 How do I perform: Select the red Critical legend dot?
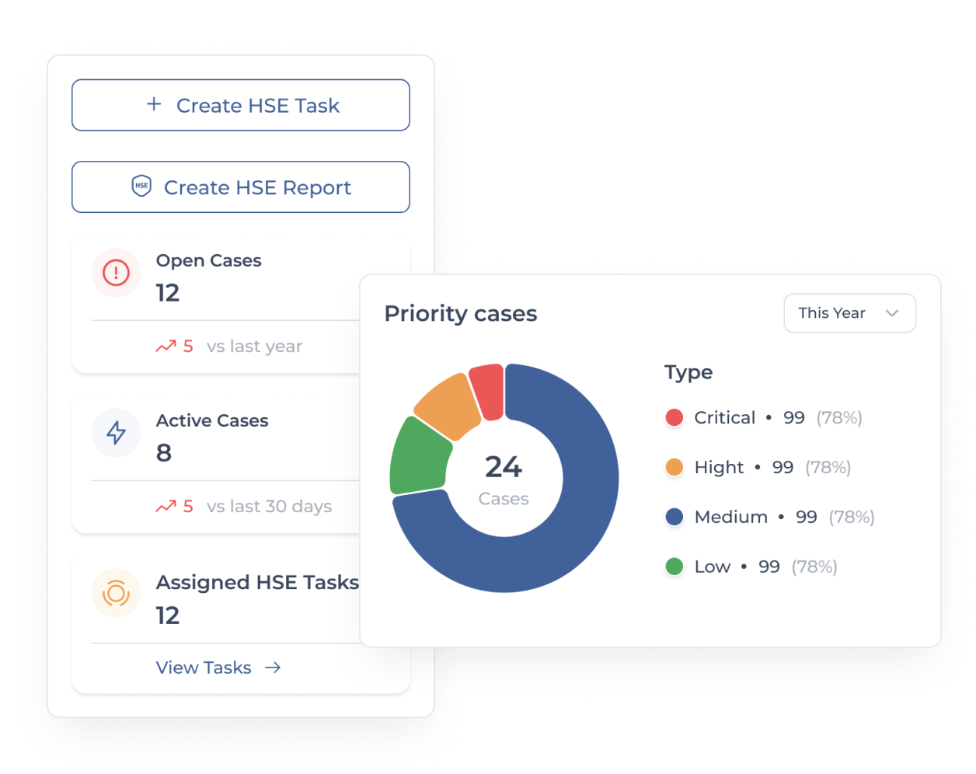[x=674, y=418]
